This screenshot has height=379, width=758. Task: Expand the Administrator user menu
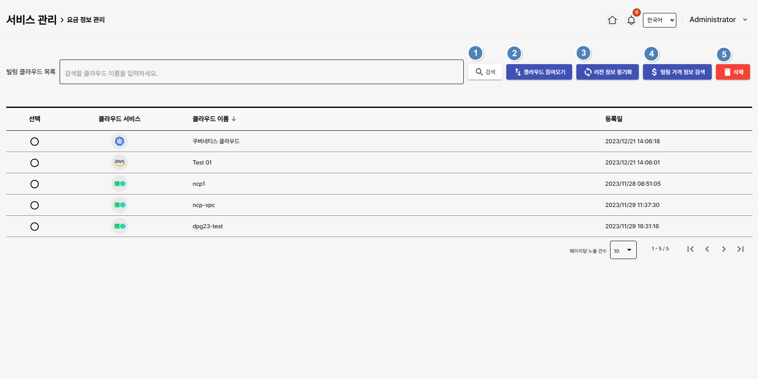(x=718, y=20)
